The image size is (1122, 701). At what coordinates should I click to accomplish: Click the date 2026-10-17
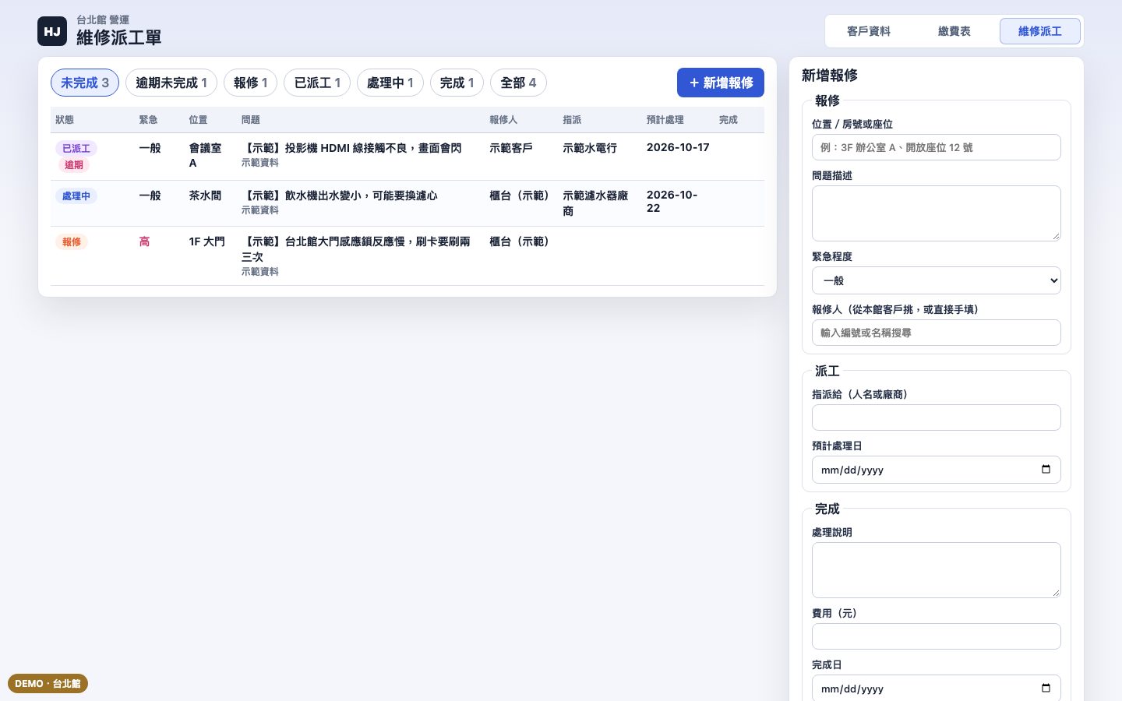(x=678, y=147)
